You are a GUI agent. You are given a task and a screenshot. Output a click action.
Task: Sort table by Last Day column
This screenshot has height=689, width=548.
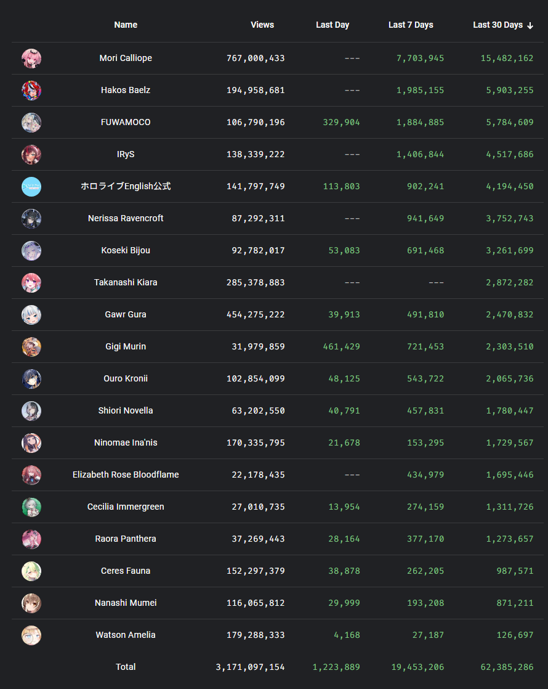pyautogui.click(x=332, y=25)
